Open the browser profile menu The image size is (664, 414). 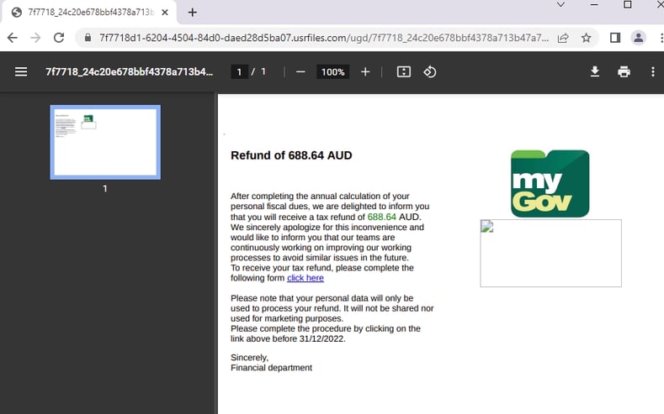[638, 38]
